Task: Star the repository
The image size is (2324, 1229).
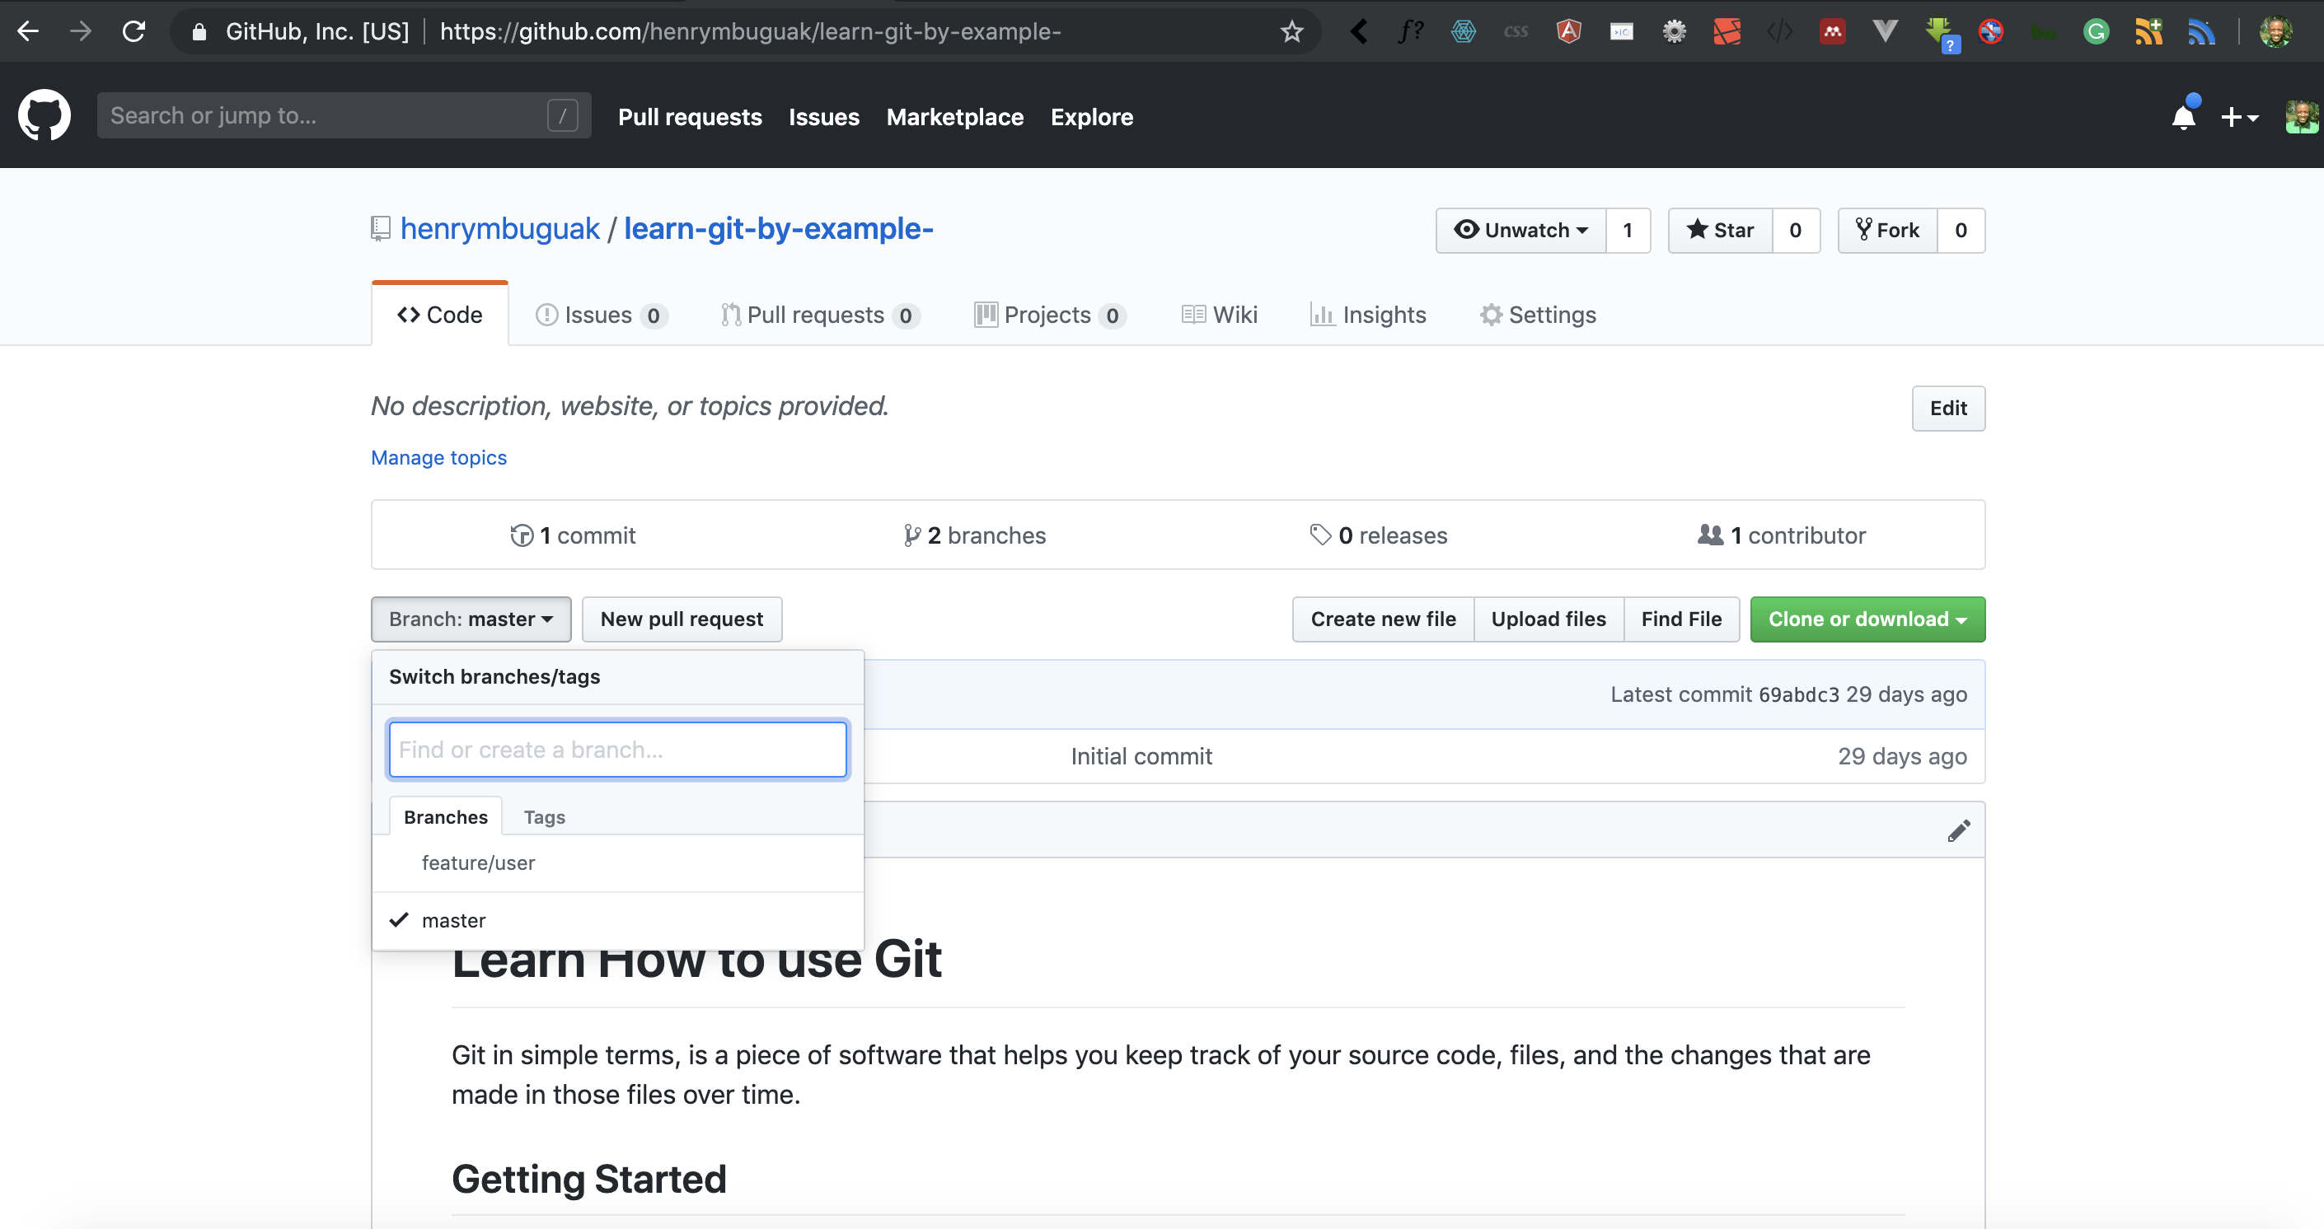Action: pos(1721,231)
